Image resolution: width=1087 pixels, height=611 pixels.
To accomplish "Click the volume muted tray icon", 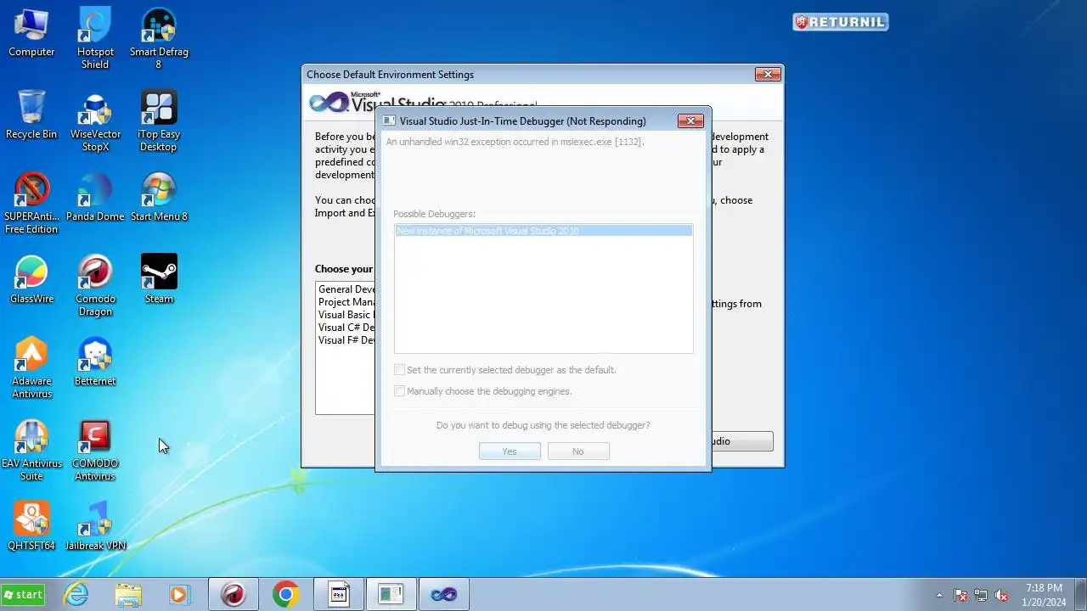I will tap(1001, 595).
